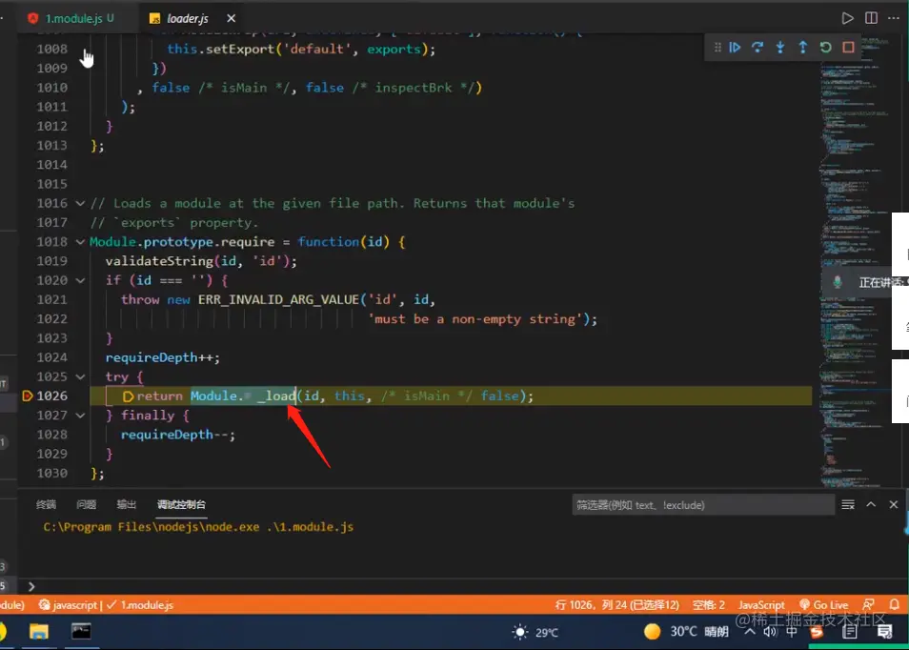The image size is (909, 650).
Task: Switch to the 1.module.js tab
Action: [x=72, y=18]
